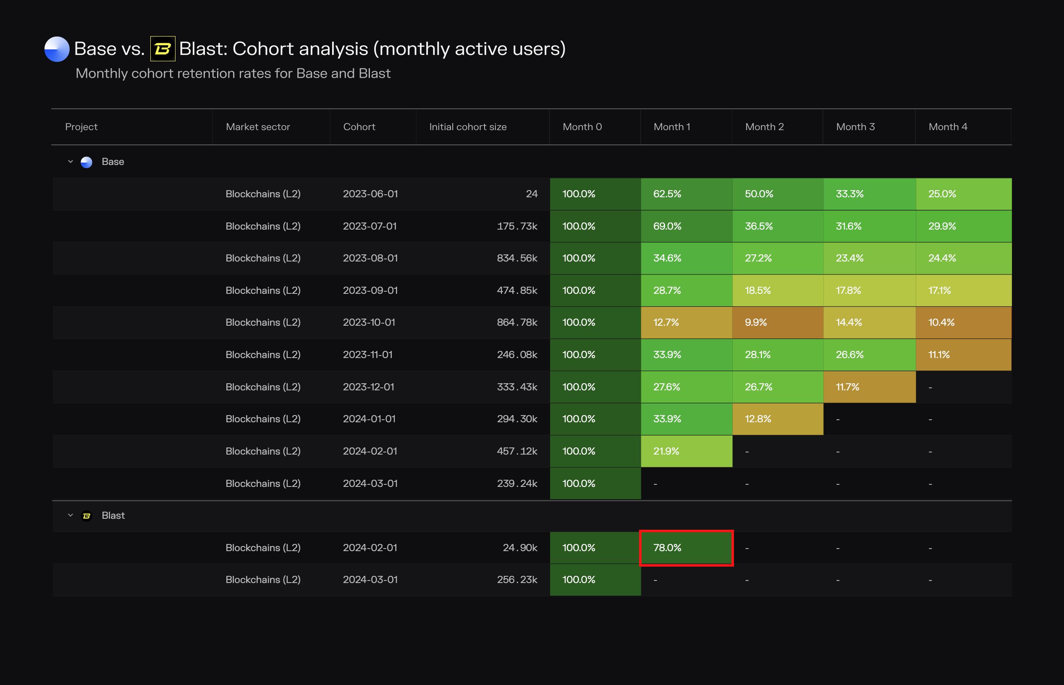Image resolution: width=1064 pixels, height=685 pixels.
Task: Click the 17.1% Month 4 cell
Action: [963, 290]
